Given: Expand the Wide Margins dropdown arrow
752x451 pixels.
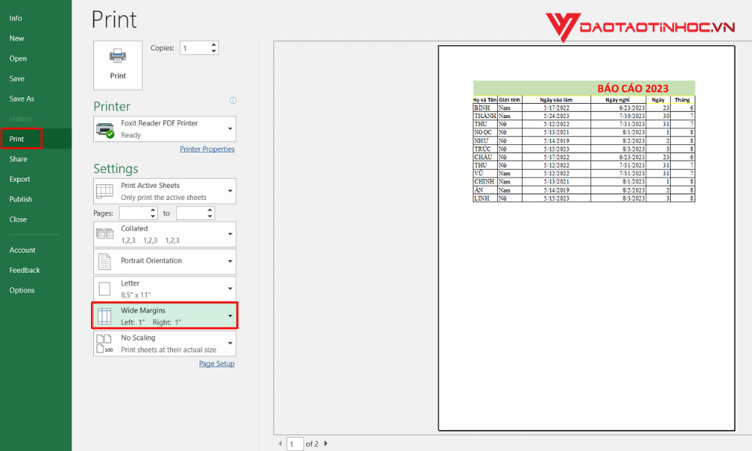Looking at the screenshot, I should (x=230, y=315).
